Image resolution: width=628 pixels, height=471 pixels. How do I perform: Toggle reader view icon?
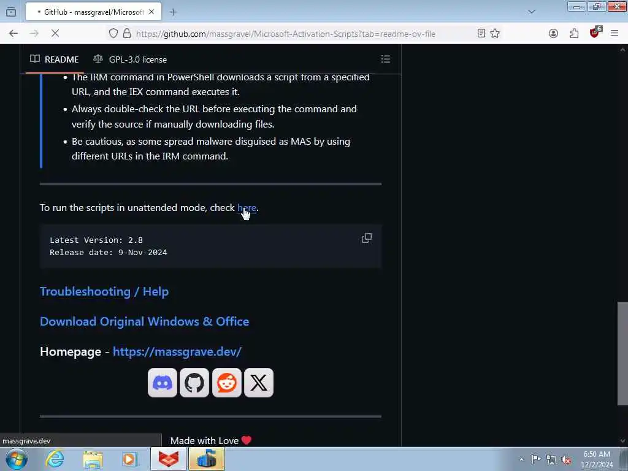click(x=481, y=34)
